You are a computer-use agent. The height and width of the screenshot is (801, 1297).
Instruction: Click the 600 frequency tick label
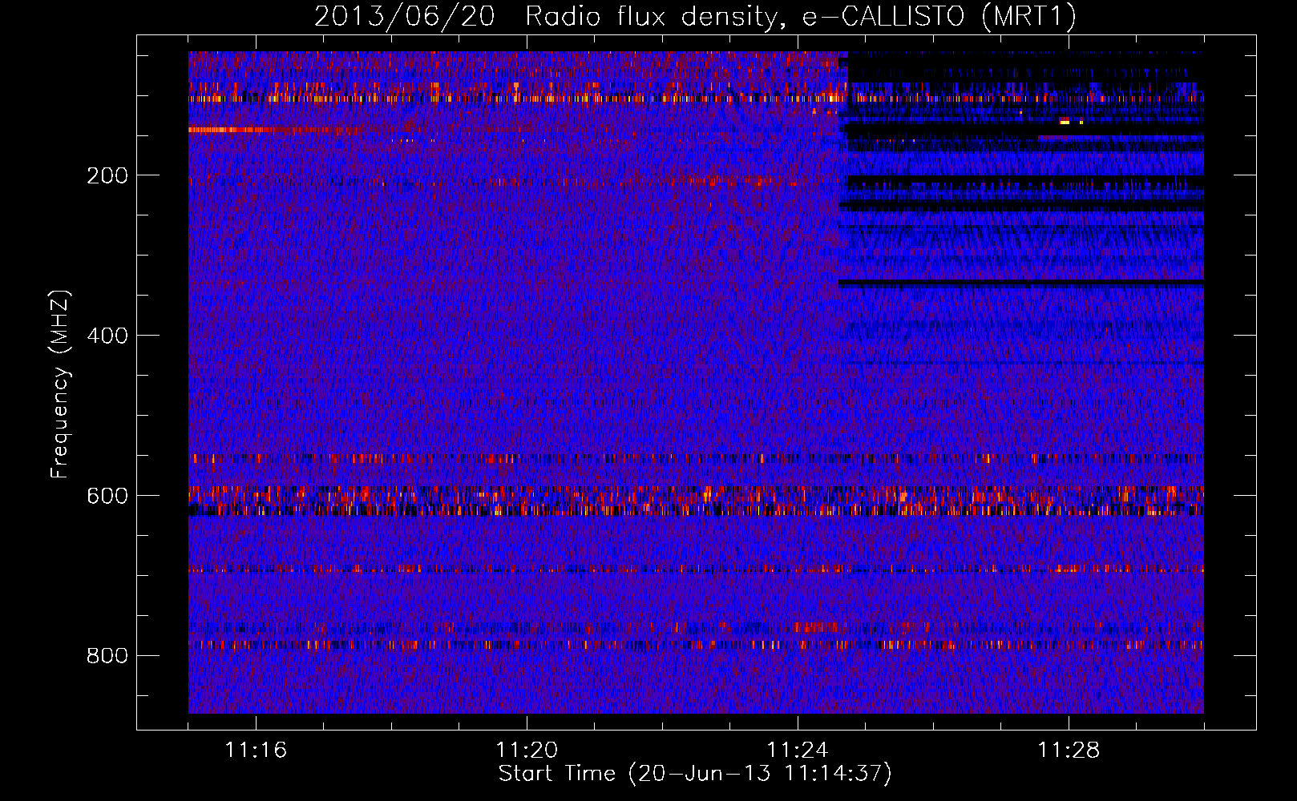pos(107,496)
